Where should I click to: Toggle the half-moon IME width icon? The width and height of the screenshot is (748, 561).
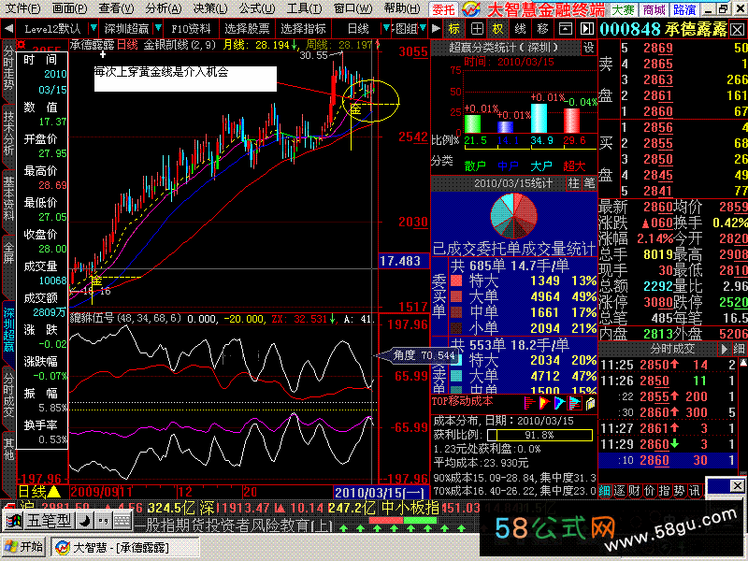(85, 521)
